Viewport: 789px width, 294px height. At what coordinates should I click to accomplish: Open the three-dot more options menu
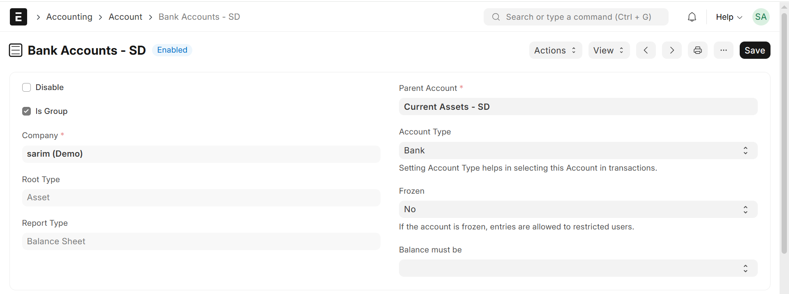(723, 50)
